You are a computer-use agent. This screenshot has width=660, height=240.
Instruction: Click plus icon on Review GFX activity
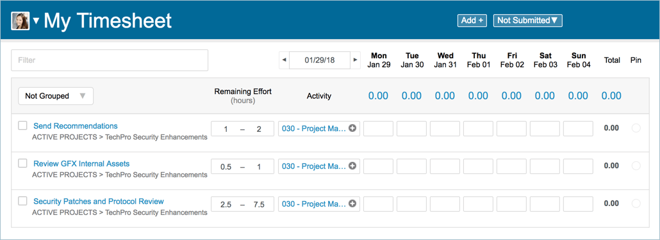(352, 166)
